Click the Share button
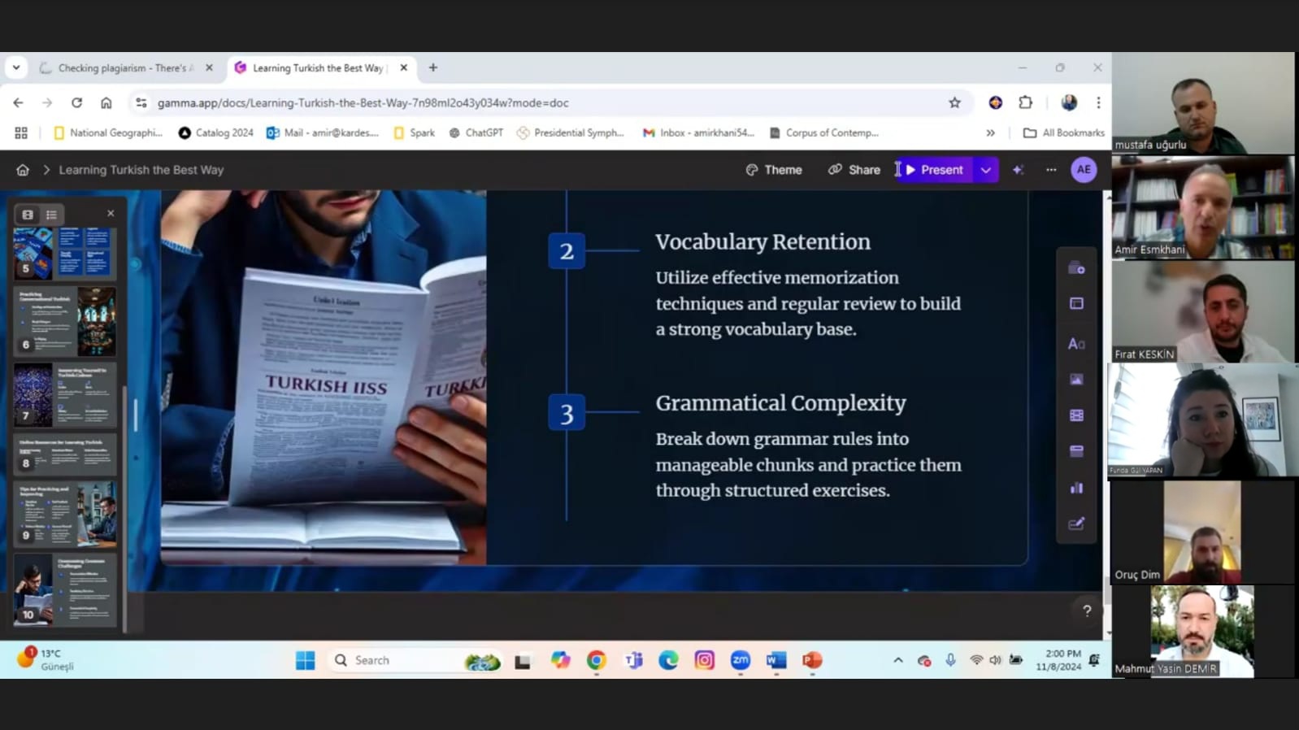The image size is (1299, 730). pyautogui.click(x=854, y=170)
